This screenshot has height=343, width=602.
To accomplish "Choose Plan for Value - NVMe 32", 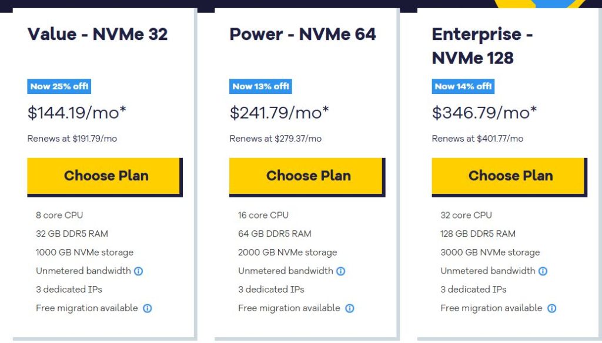I will pyautogui.click(x=106, y=176).
